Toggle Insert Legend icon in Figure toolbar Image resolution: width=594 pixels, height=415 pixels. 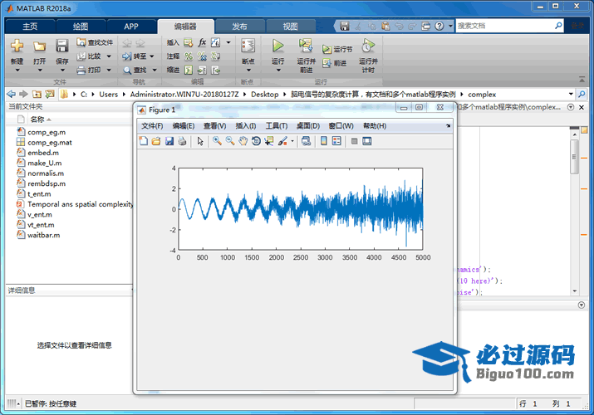[x=336, y=141]
